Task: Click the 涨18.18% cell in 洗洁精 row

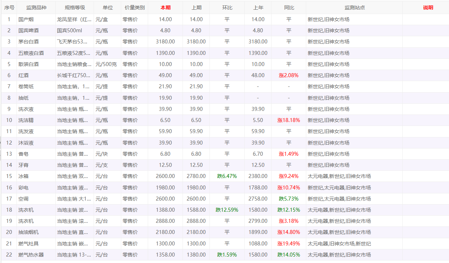Action: coord(289,120)
